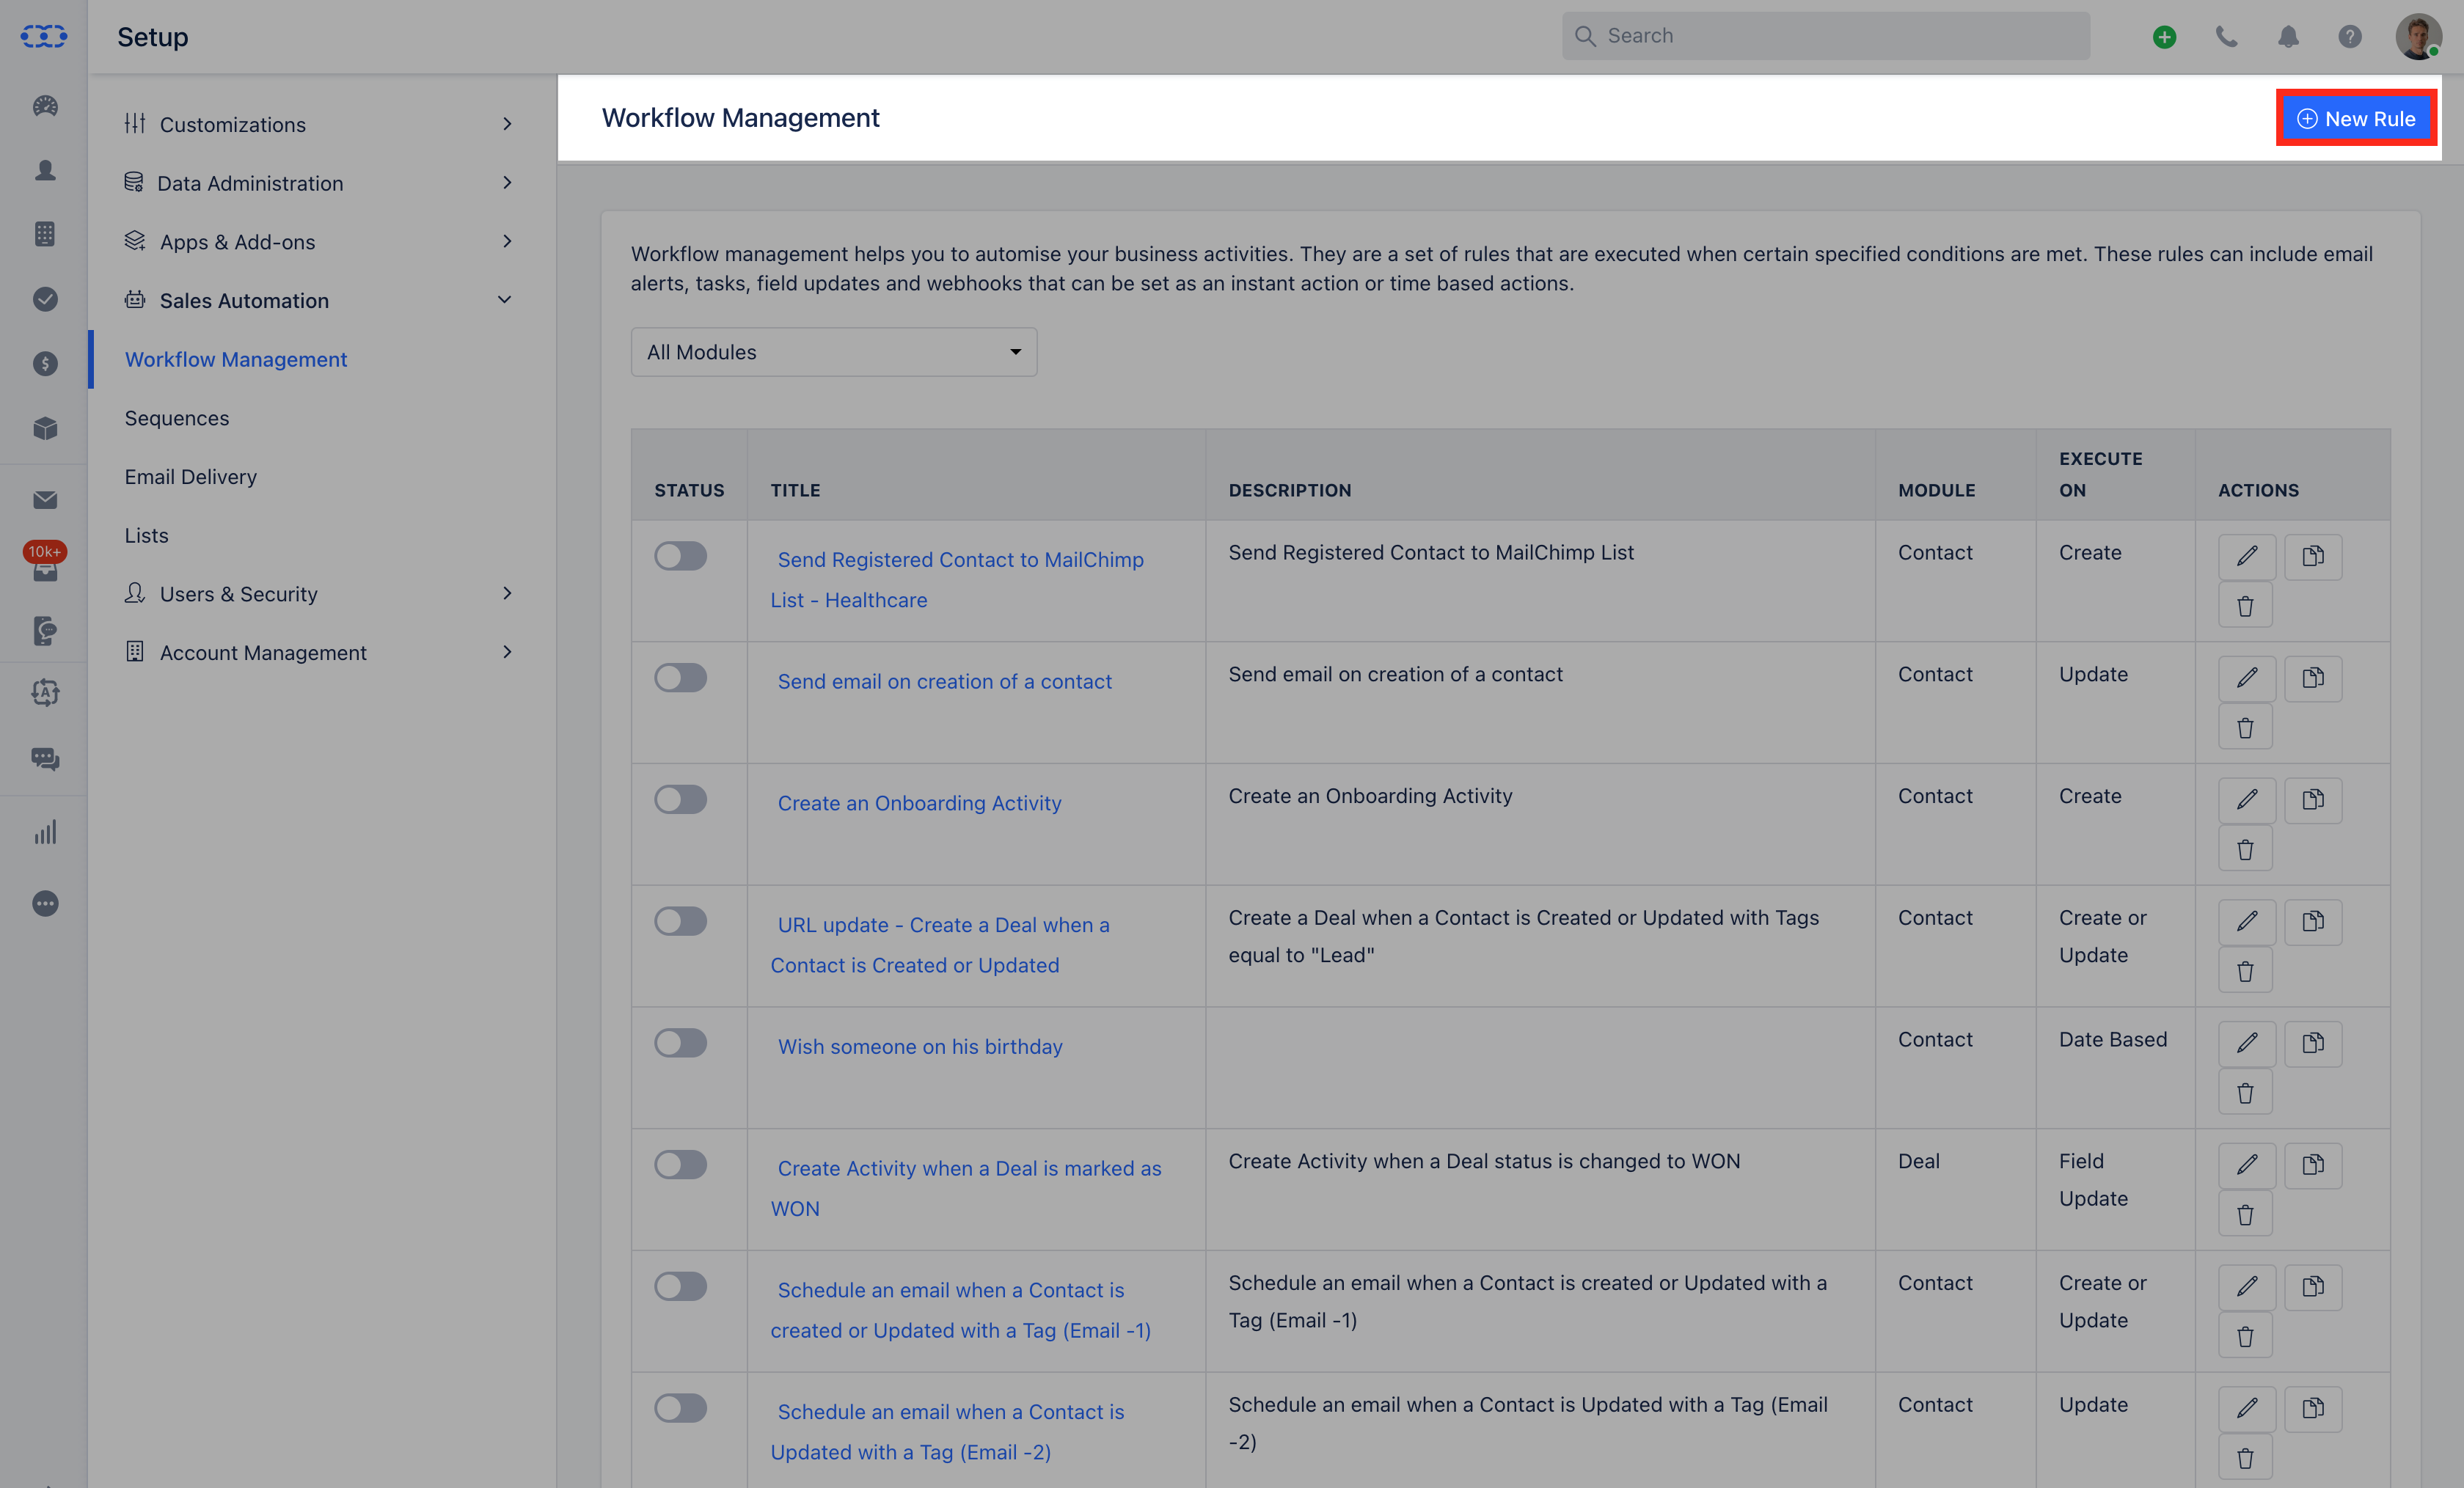Image resolution: width=2464 pixels, height=1488 pixels.
Task: Open Create Activity when Deal marked WON link
Action: click(966, 1188)
